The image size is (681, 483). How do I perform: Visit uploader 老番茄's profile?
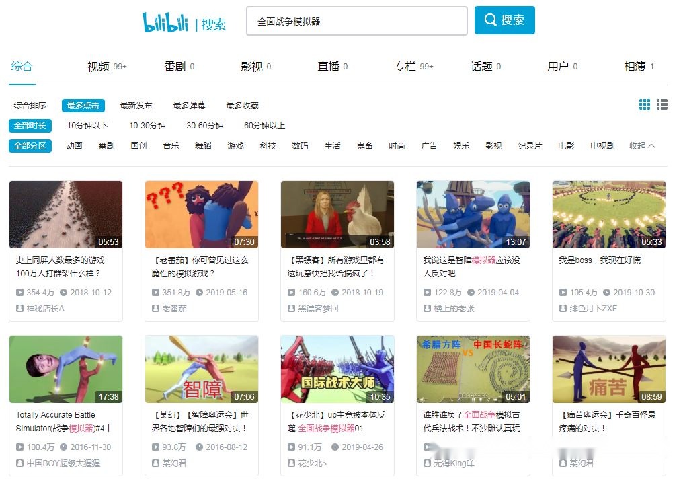174,308
